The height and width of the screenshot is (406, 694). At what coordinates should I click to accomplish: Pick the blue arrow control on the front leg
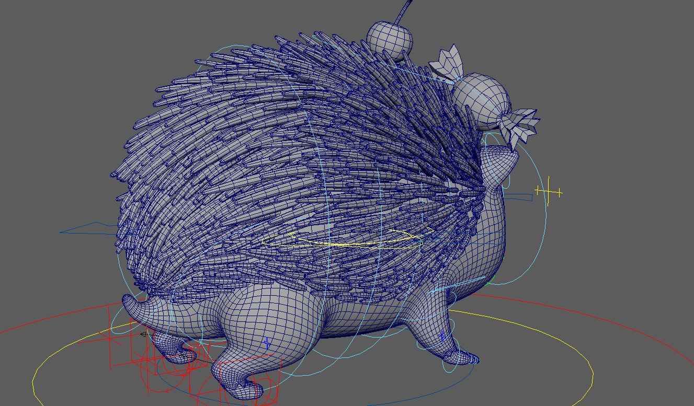[x=442, y=337]
